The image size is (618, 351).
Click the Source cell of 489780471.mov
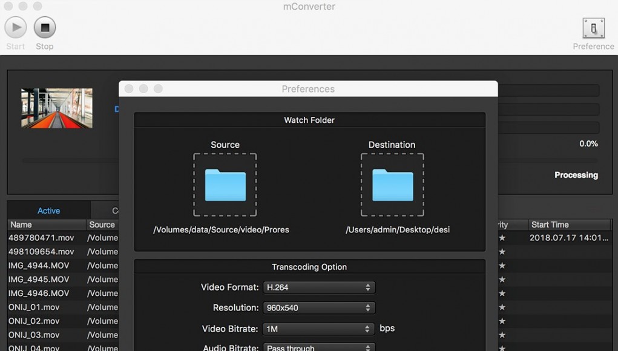tap(102, 238)
